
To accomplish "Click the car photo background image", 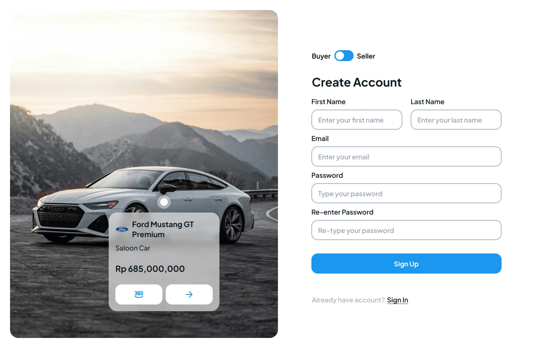I will click(144, 105).
